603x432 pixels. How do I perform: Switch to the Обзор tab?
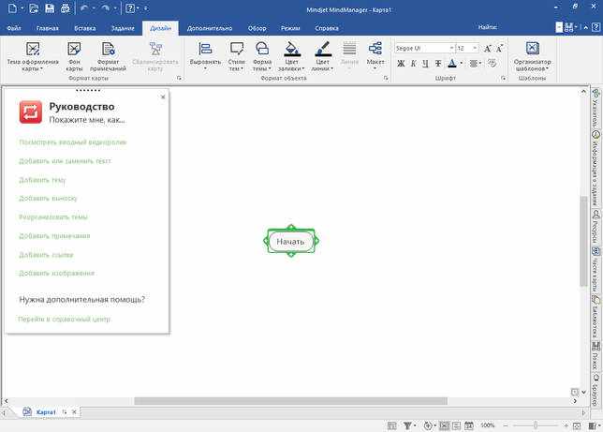pos(257,28)
